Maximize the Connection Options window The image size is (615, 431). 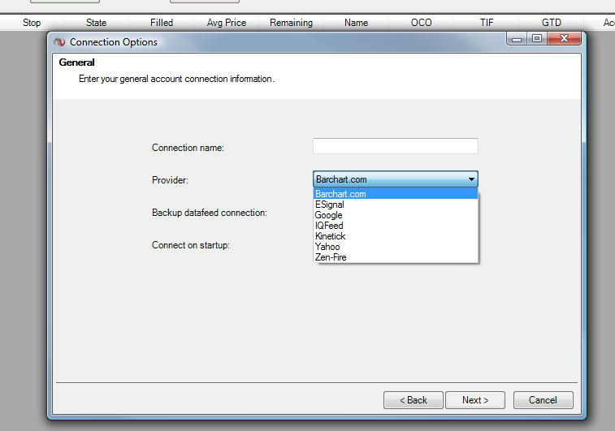point(537,39)
